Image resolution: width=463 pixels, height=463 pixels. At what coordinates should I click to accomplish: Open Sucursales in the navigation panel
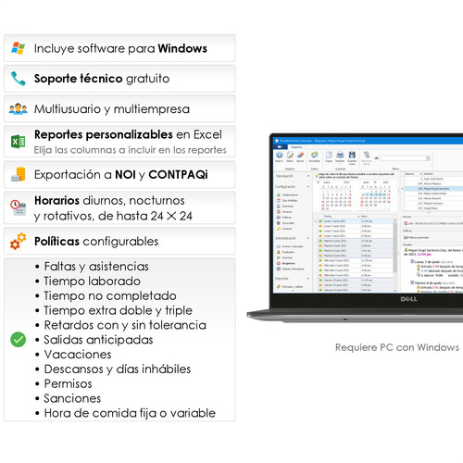coord(285,223)
